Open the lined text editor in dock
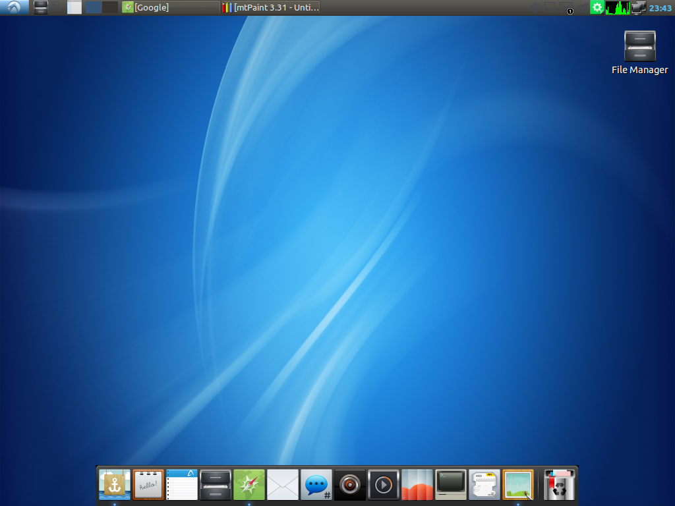Viewport: 675px width, 506px height. [182, 485]
